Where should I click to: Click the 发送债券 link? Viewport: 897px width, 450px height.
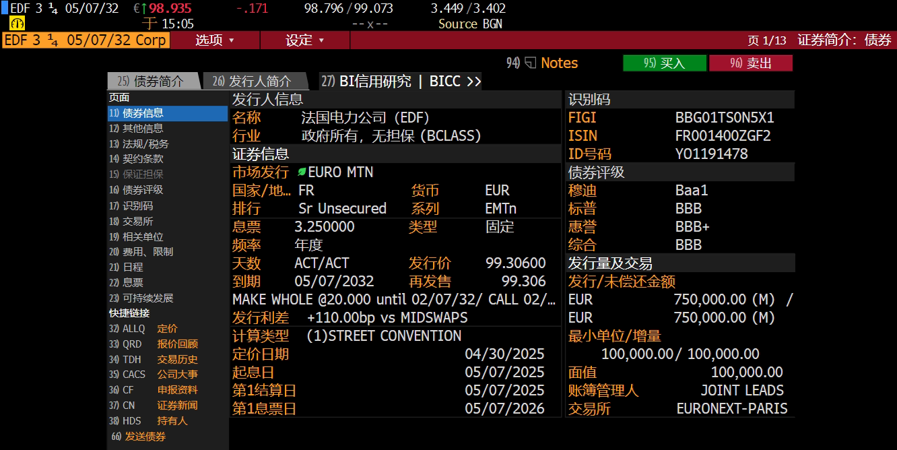click(138, 437)
